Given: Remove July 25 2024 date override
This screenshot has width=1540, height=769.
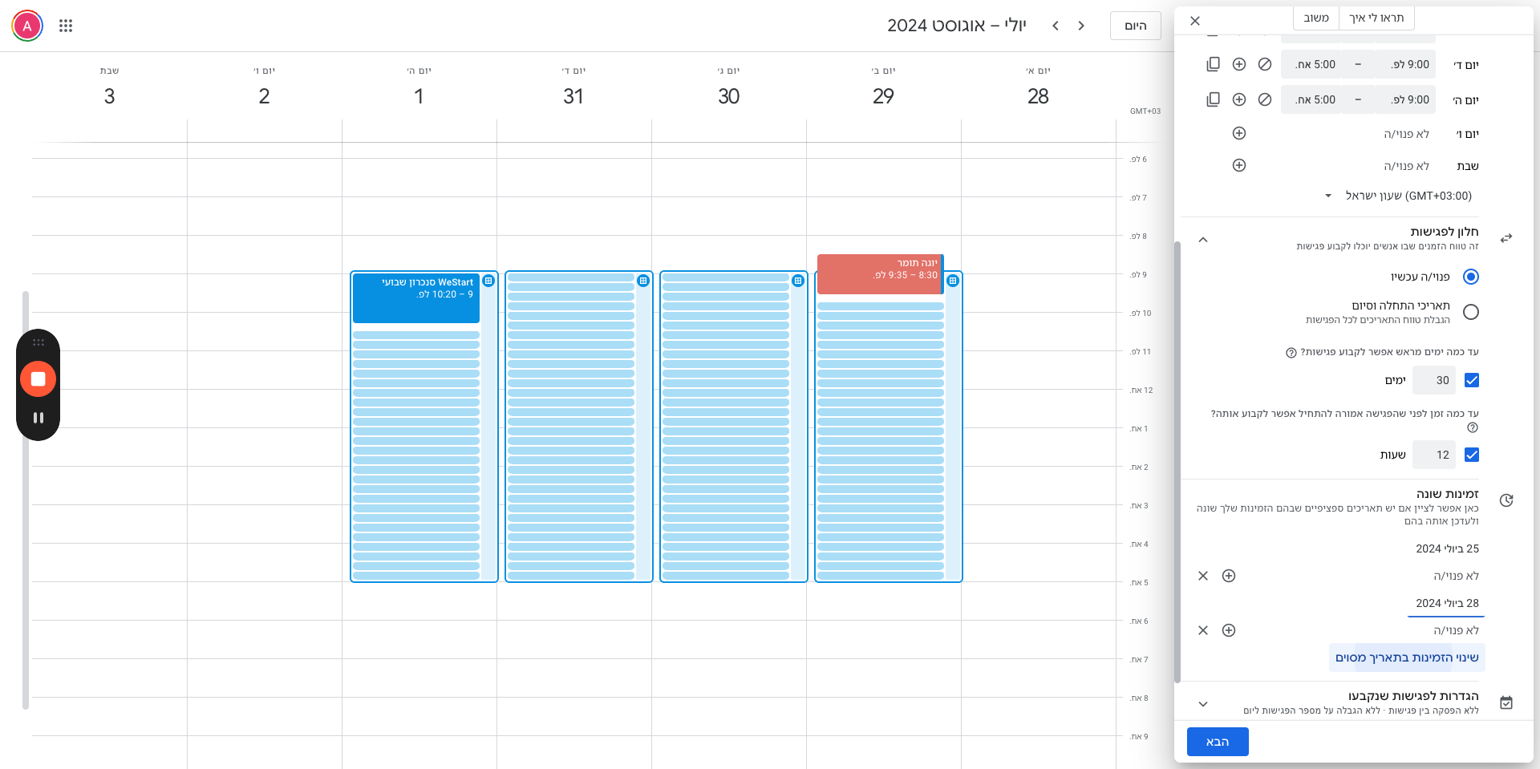Looking at the screenshot, I should click(1203, 576).
